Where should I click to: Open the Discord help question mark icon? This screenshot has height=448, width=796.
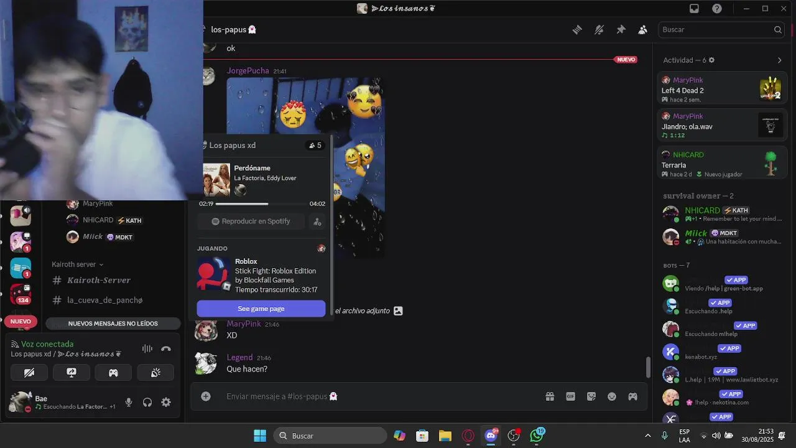(717, 8)
